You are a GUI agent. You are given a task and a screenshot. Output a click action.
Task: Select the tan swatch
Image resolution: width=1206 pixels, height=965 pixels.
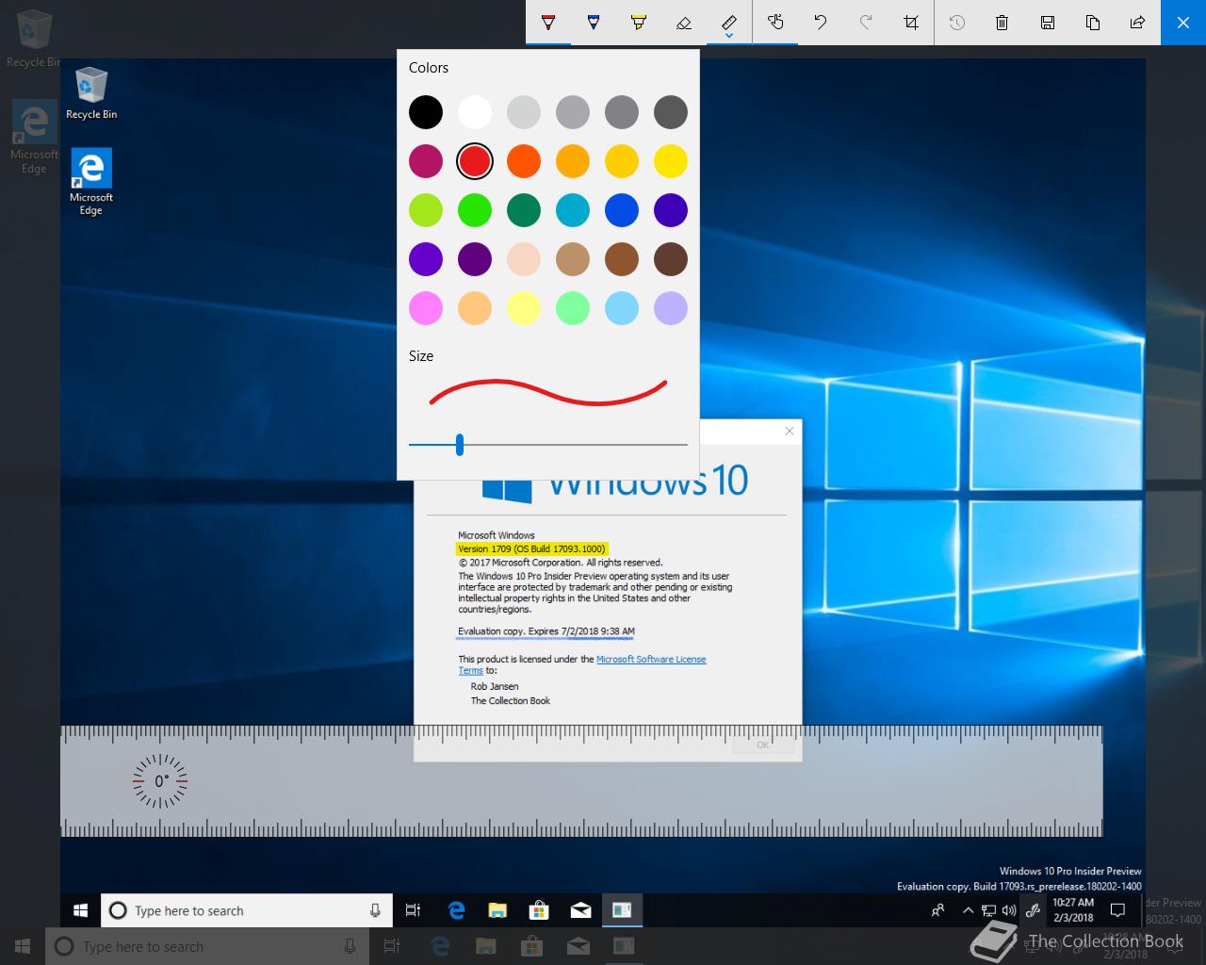[573, 259]
